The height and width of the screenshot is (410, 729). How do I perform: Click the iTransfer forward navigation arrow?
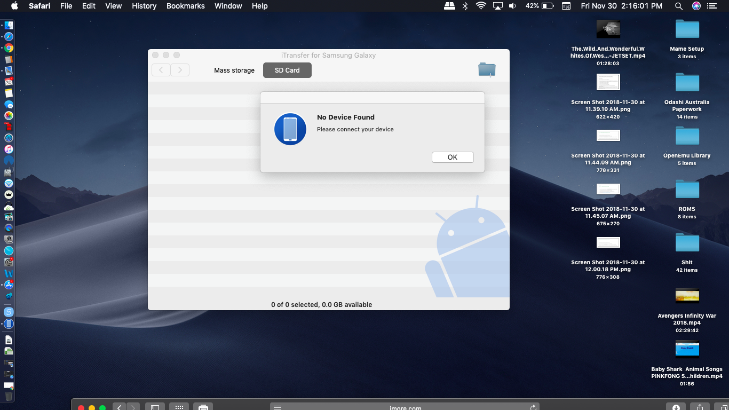pos(180,70)
